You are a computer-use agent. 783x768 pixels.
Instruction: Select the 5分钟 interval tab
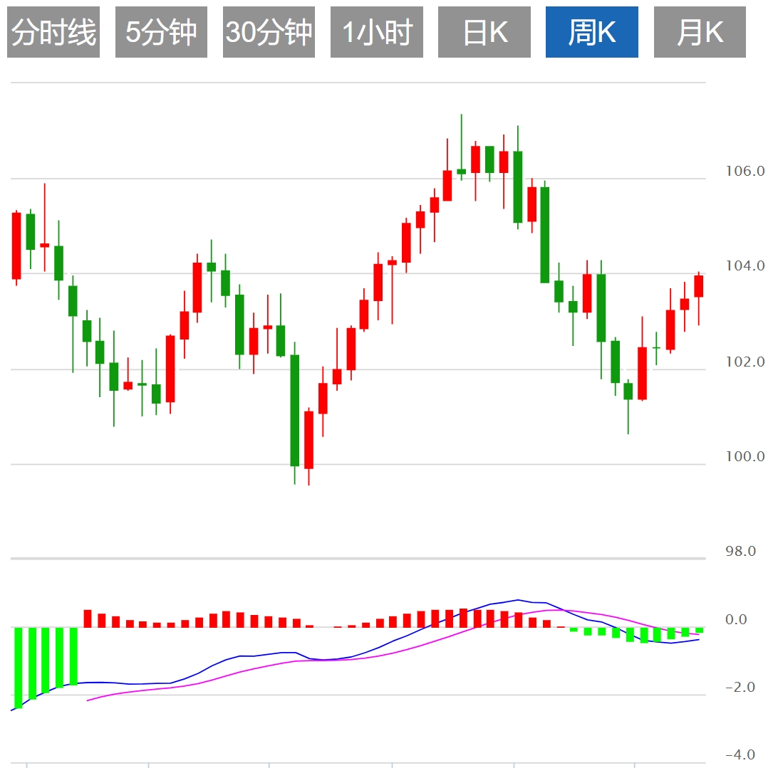click(161, 33)
